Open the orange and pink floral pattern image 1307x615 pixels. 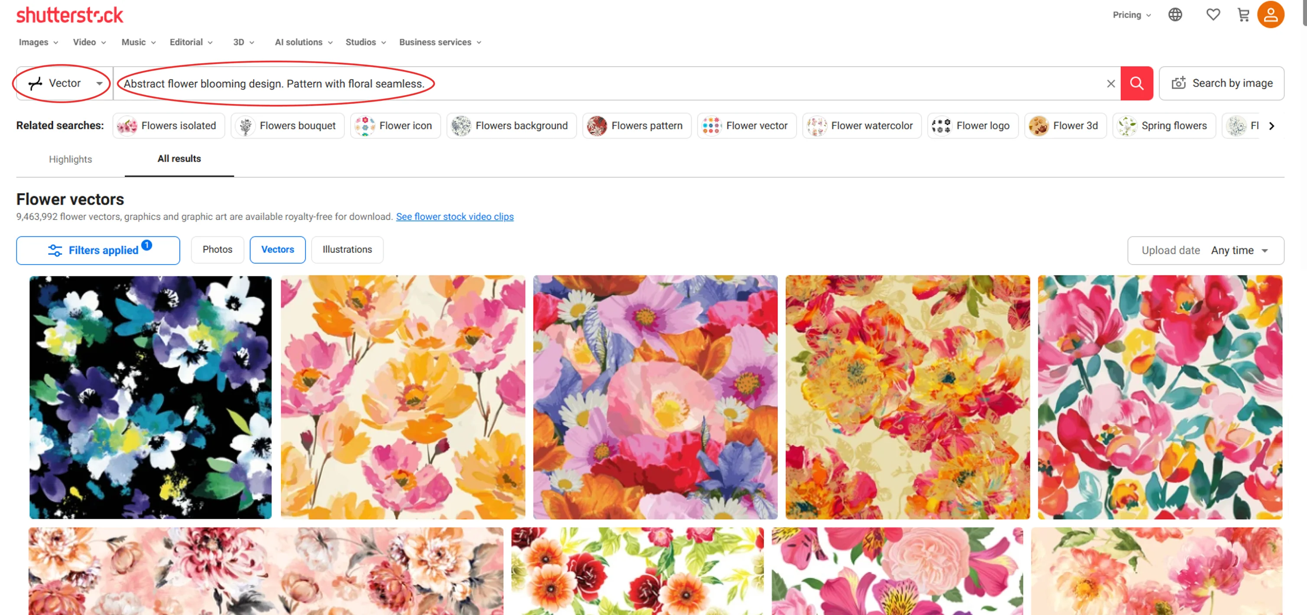403,397
